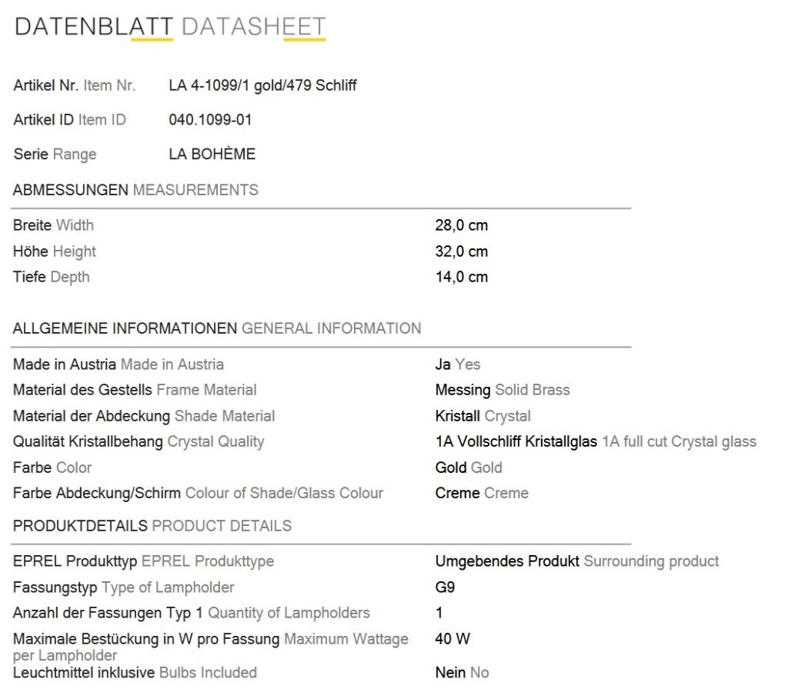The width and height of the screenshot is (788, 692).
Task: Select the LA BOHÈME series name
Action: coord(212,154)
